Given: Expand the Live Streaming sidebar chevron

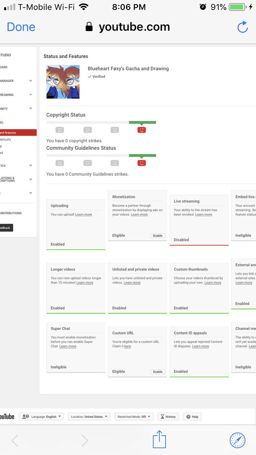Looking at the screenshot, I should (x=31, y=95).
